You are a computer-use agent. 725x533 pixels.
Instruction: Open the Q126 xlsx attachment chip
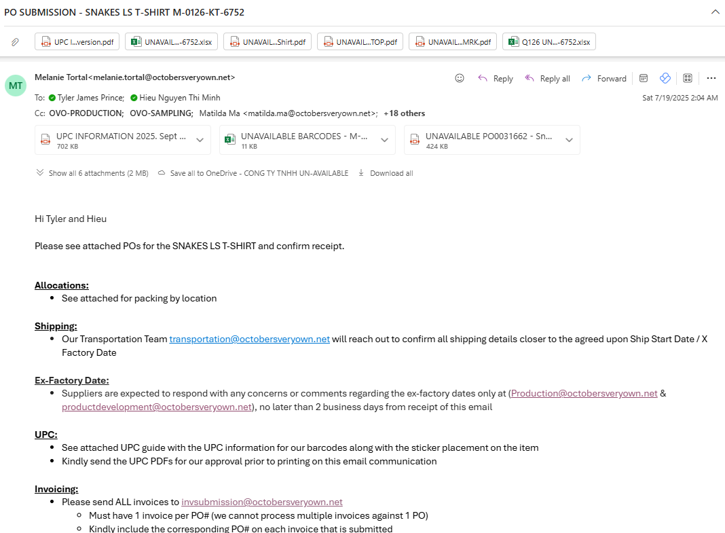pyautogui.click(x=549, y=42)
